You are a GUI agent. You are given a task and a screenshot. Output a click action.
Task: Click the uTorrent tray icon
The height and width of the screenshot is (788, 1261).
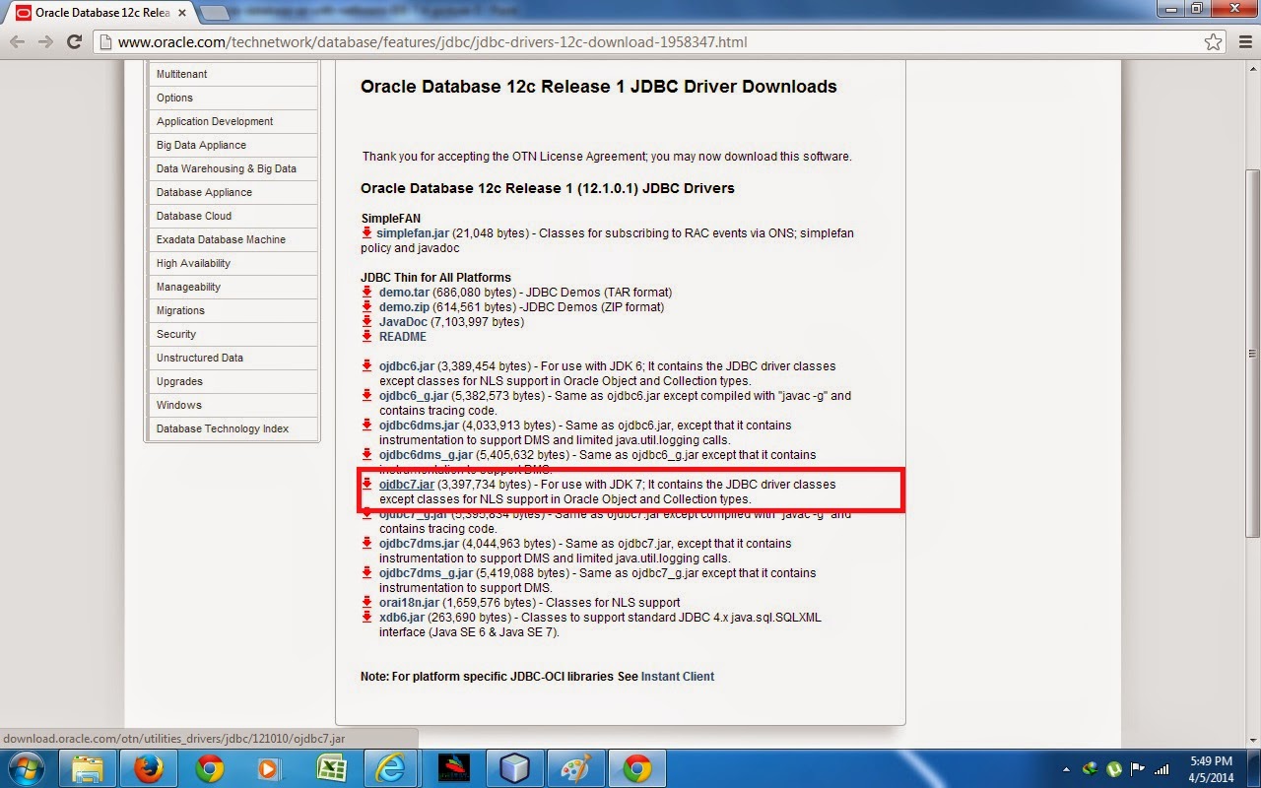tap(1113, 768)
